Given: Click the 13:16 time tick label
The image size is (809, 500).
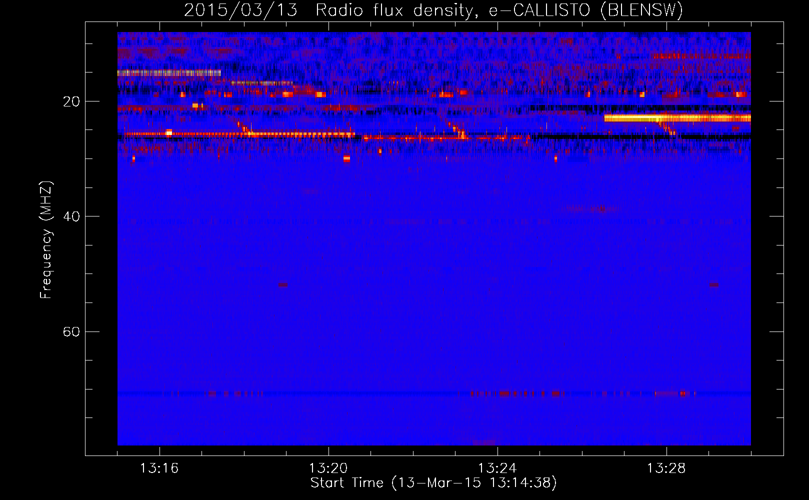Looking at the screenshot, I should [159, 468].
